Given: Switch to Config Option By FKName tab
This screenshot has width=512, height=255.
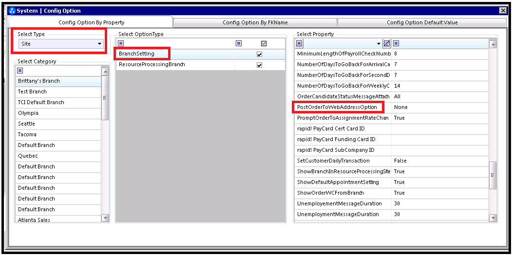Looking at the screenshot, I should click(x=255, y=22).
